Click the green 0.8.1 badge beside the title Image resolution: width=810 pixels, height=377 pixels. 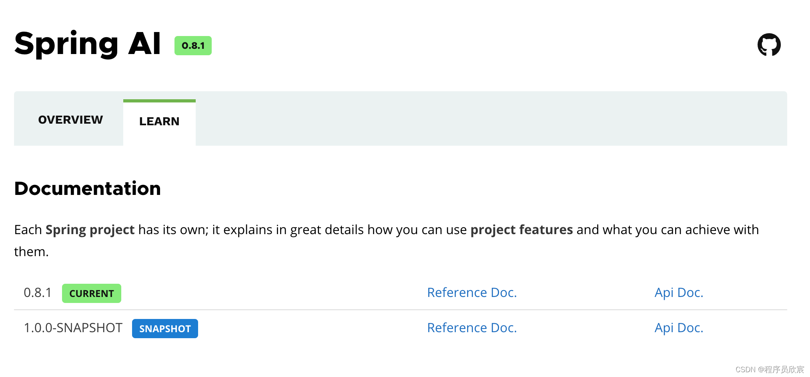(193, 46)
